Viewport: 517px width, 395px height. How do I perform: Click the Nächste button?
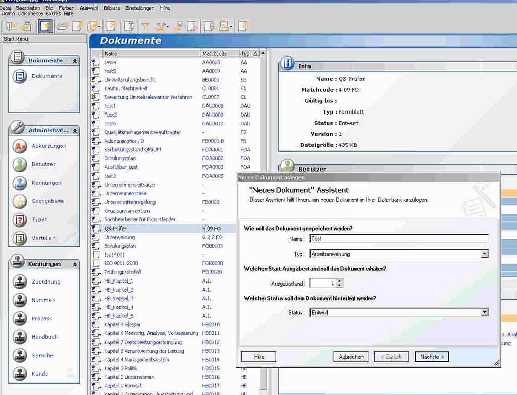pos(432,357)
